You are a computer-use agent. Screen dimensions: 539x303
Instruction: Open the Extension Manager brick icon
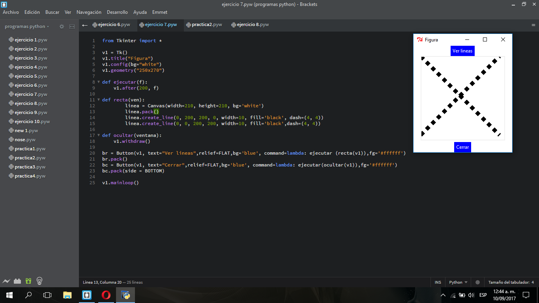click(x=17, y=281)
